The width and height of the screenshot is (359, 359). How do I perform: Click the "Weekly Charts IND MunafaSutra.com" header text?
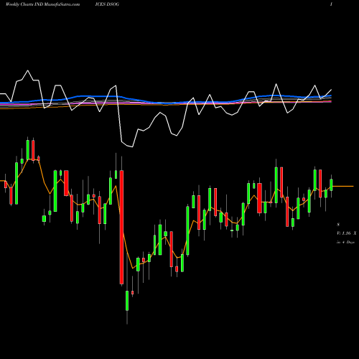click(x=43, y=4)
